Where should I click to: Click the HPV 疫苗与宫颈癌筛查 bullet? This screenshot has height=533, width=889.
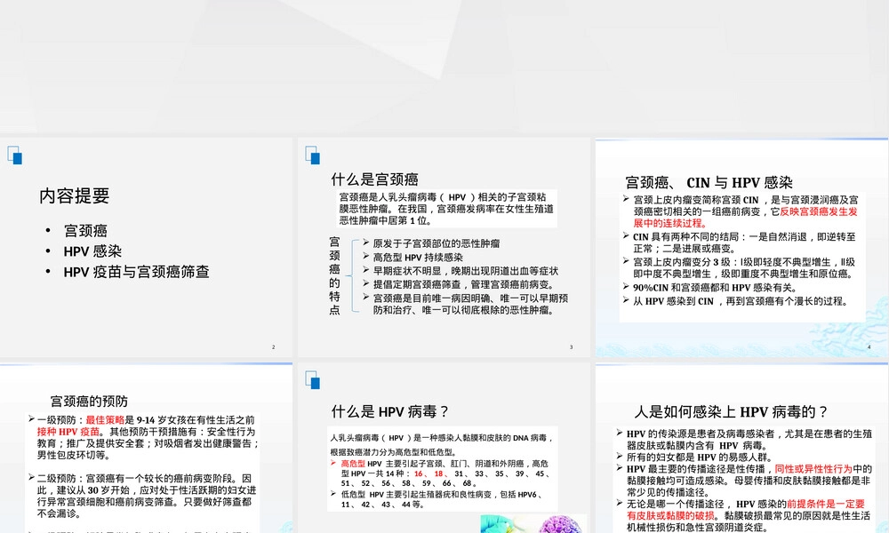pyautogui.click(x=137, y=272)
